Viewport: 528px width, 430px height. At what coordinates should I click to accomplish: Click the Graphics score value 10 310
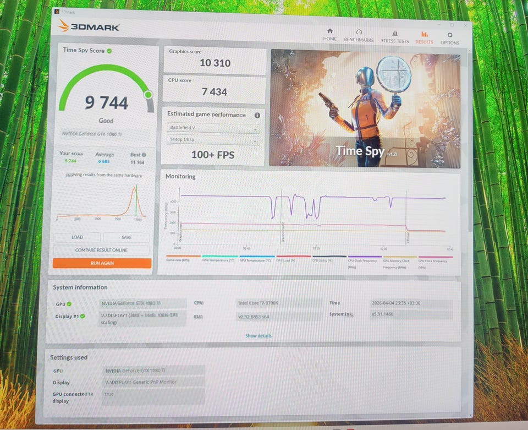(215, 63)
